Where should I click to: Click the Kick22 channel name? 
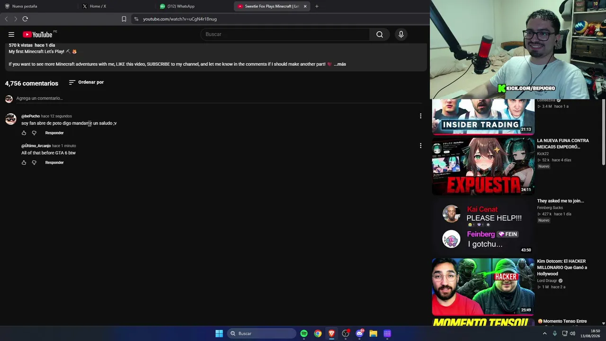pyautogui.click(x=544, y=154)
